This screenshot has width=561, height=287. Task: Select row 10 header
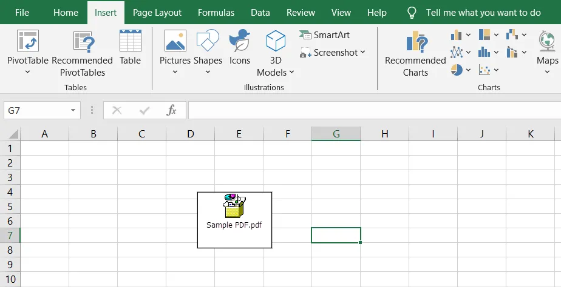coord(10,279)
